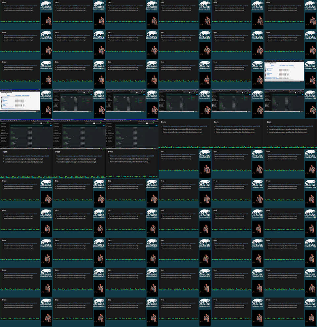Screen dimensions: 317x327
Task: Open the very first frame of the sheet
Action: (26, 15)
